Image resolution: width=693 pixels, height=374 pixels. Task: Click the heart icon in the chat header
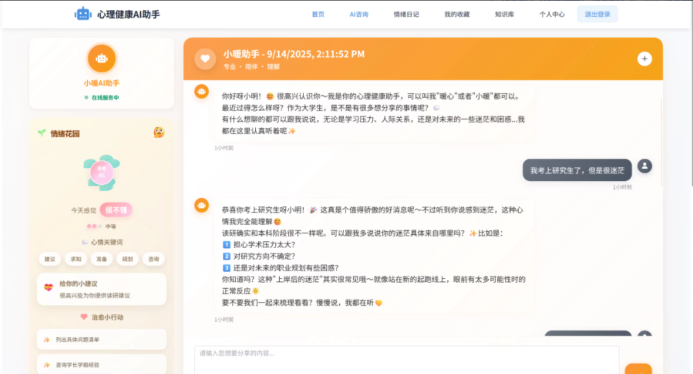pos(205,58)
